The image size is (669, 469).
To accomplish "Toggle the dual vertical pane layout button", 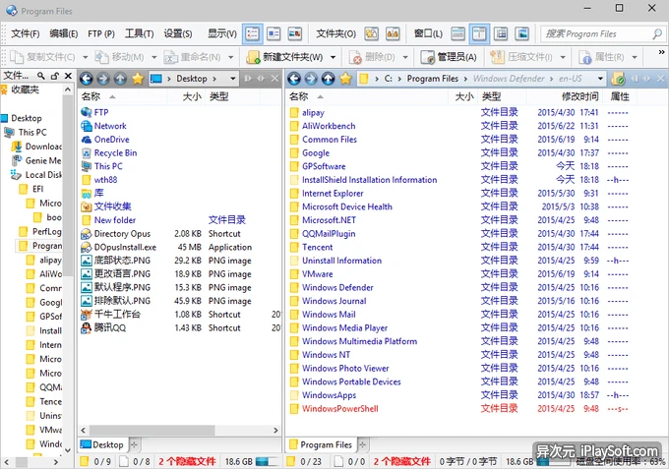I will [x=481, y=33].
